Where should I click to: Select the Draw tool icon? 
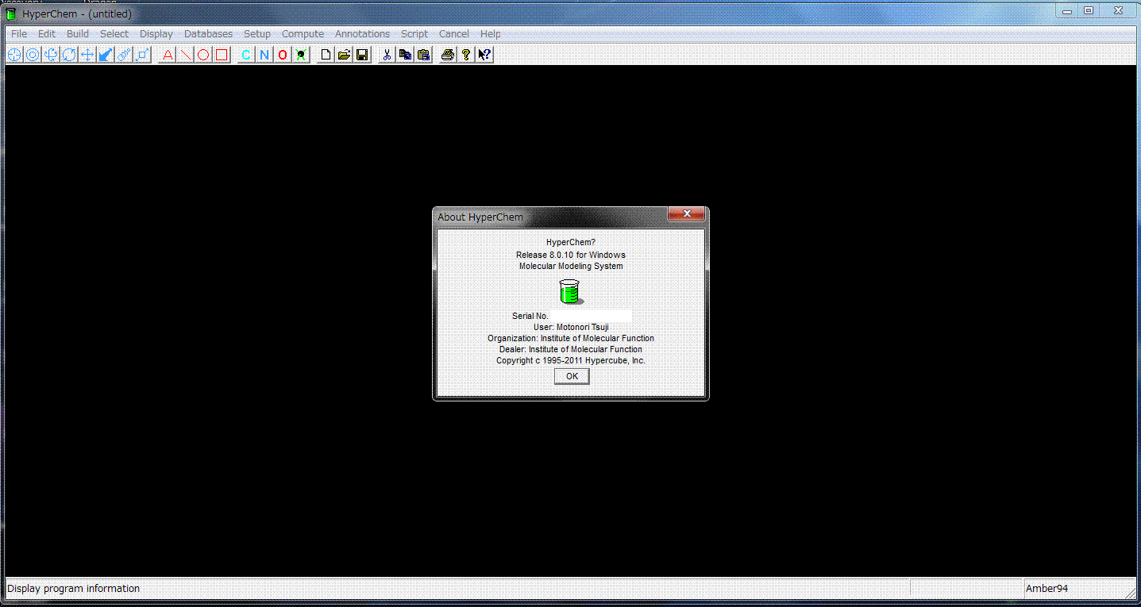14,55
